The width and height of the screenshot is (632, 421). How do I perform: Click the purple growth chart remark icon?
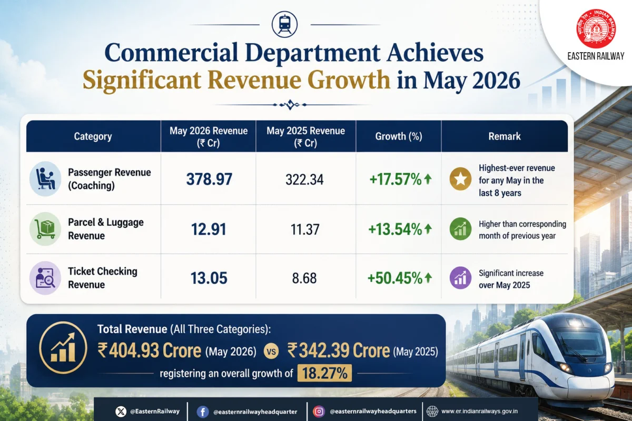point(460,278)
